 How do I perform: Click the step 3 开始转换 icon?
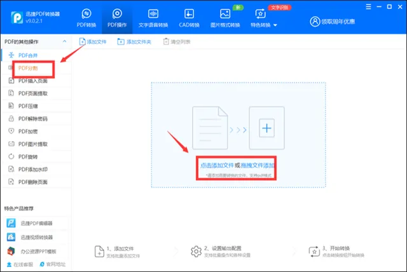(x=314, y=252)
